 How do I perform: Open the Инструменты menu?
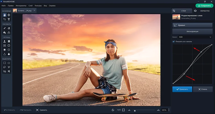click(21, 6)
